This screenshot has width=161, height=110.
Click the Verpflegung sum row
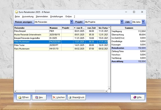click(129, 31)
